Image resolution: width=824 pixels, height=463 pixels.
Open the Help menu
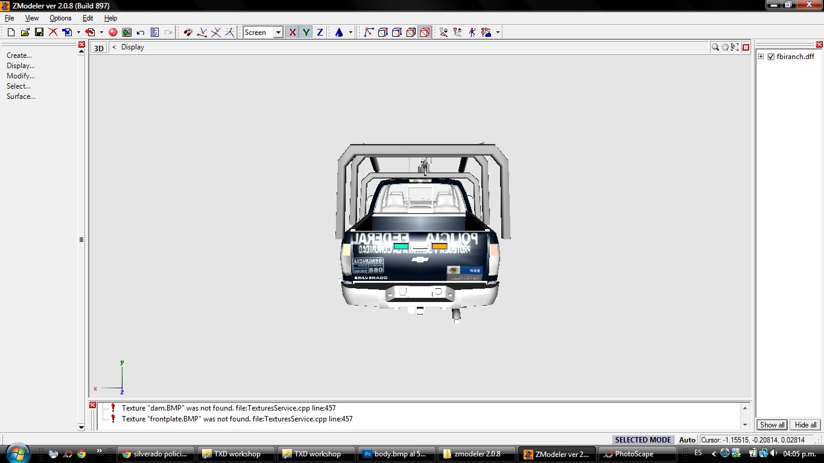(x=110, y=18)
